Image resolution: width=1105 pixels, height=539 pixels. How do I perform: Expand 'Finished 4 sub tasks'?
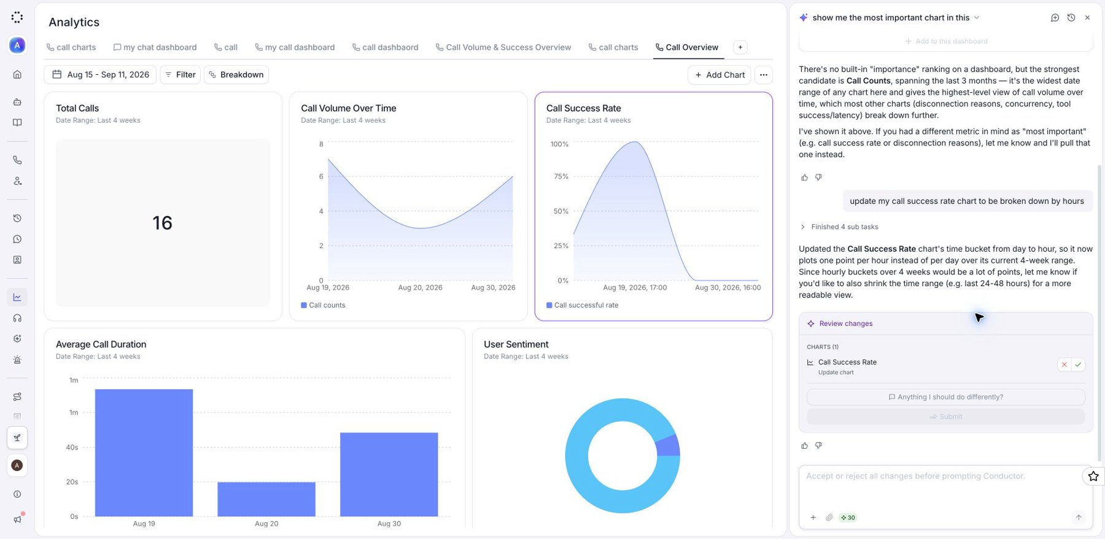click(839, 227)
